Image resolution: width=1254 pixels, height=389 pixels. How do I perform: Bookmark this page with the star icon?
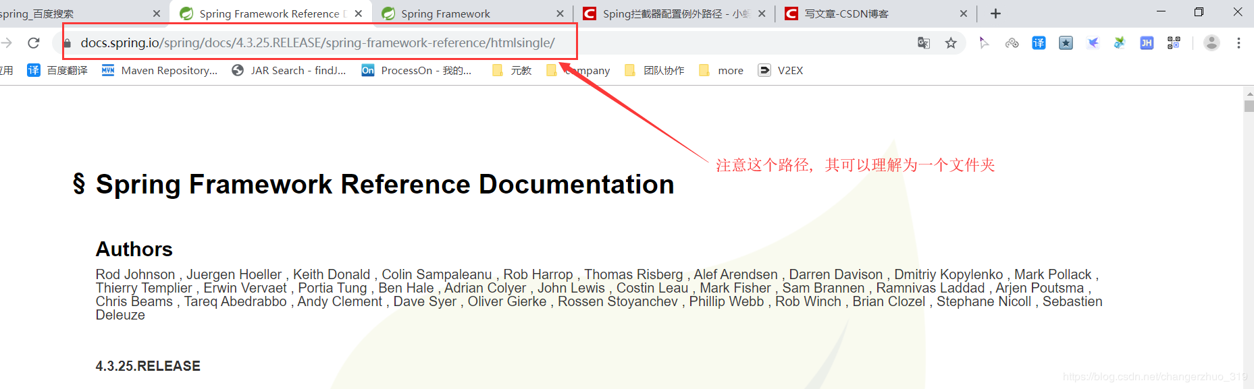pos(951,43)
